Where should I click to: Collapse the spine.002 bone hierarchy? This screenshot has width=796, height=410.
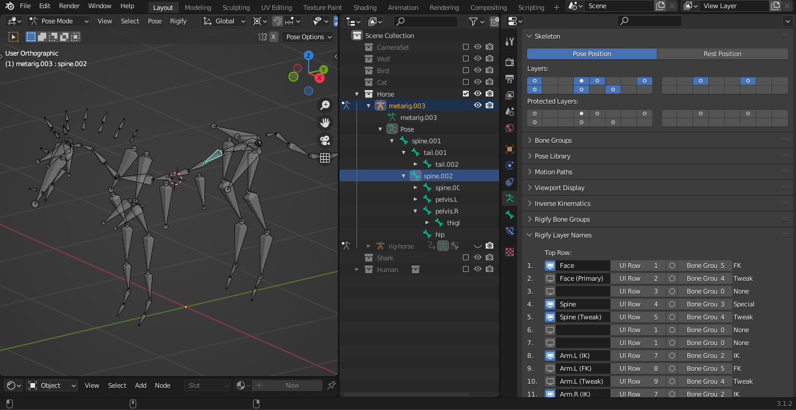tap(403, 175)
